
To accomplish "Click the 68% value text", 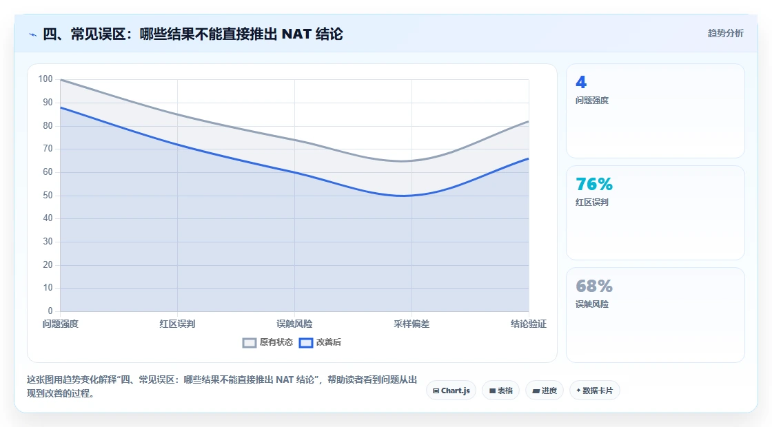I will point(594,286).
